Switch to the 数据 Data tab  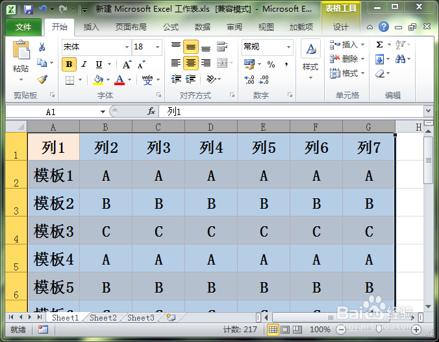pos(203,27)
